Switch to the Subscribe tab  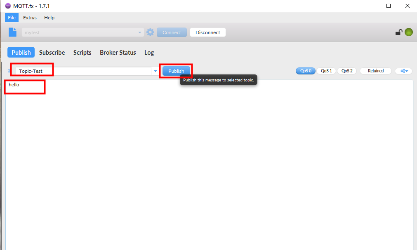(x=52, y=53)
